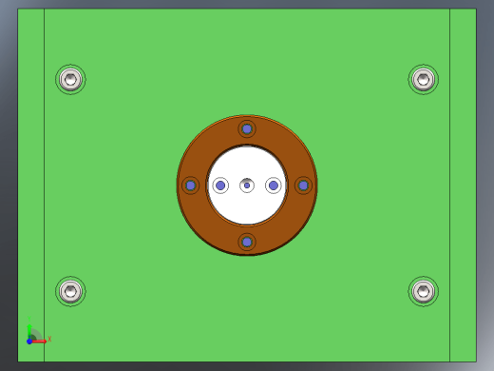Pick the right blue hole on orange flange

pos(303,185)
